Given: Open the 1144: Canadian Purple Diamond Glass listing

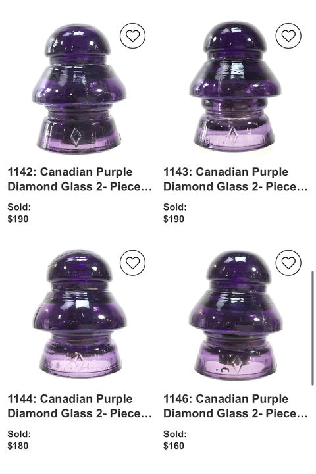Looking at the screenshot, I should [80, 406].
